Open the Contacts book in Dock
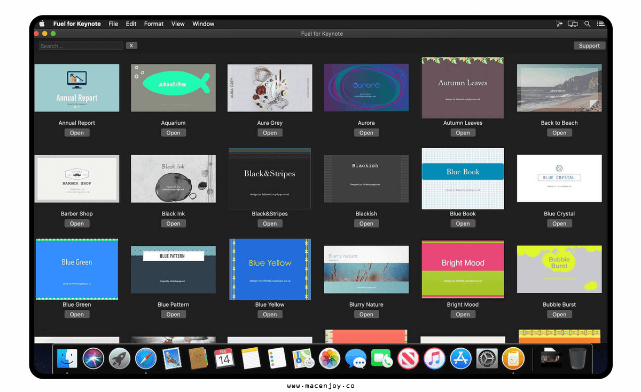This screenshot has width=641, height=392. tap(198, 358)
